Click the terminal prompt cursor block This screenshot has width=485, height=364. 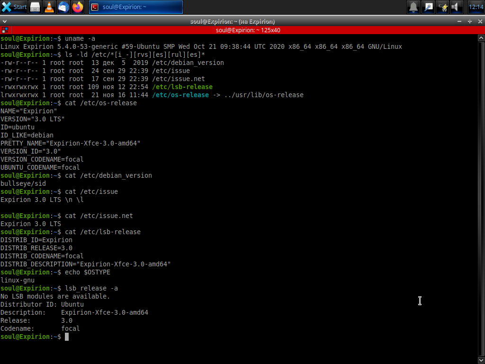[x=67, y=337]
